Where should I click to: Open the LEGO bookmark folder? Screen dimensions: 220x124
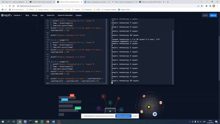point(97,10)
